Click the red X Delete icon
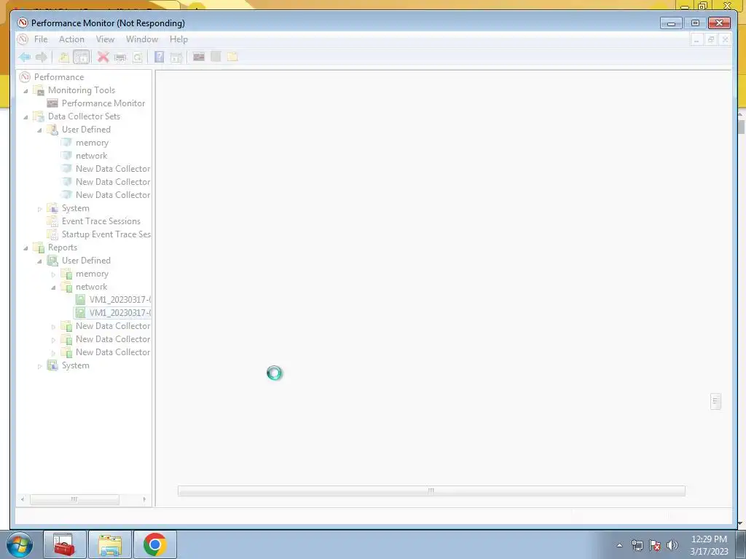The height and width of the screenshot is (559, 746). (103, 58)
